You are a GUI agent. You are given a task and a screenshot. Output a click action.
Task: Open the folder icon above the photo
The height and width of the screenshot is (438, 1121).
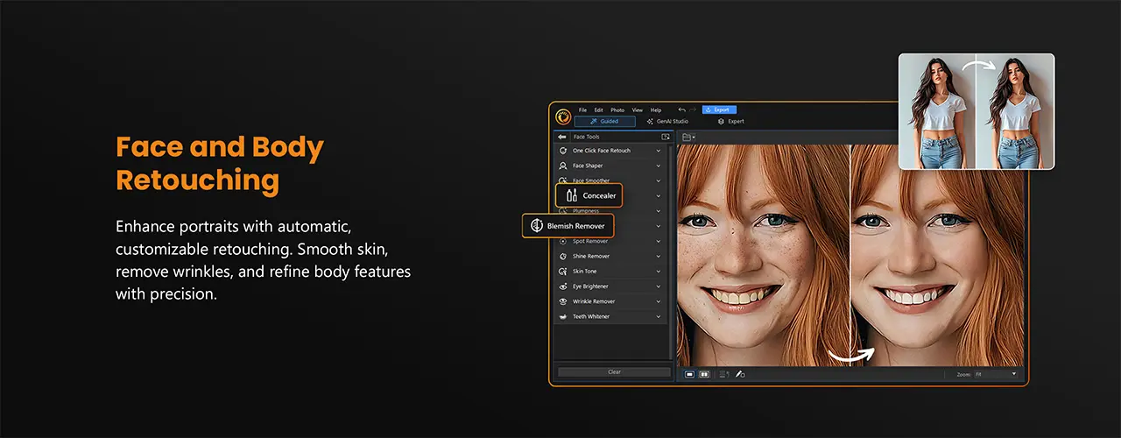point(688,137)
